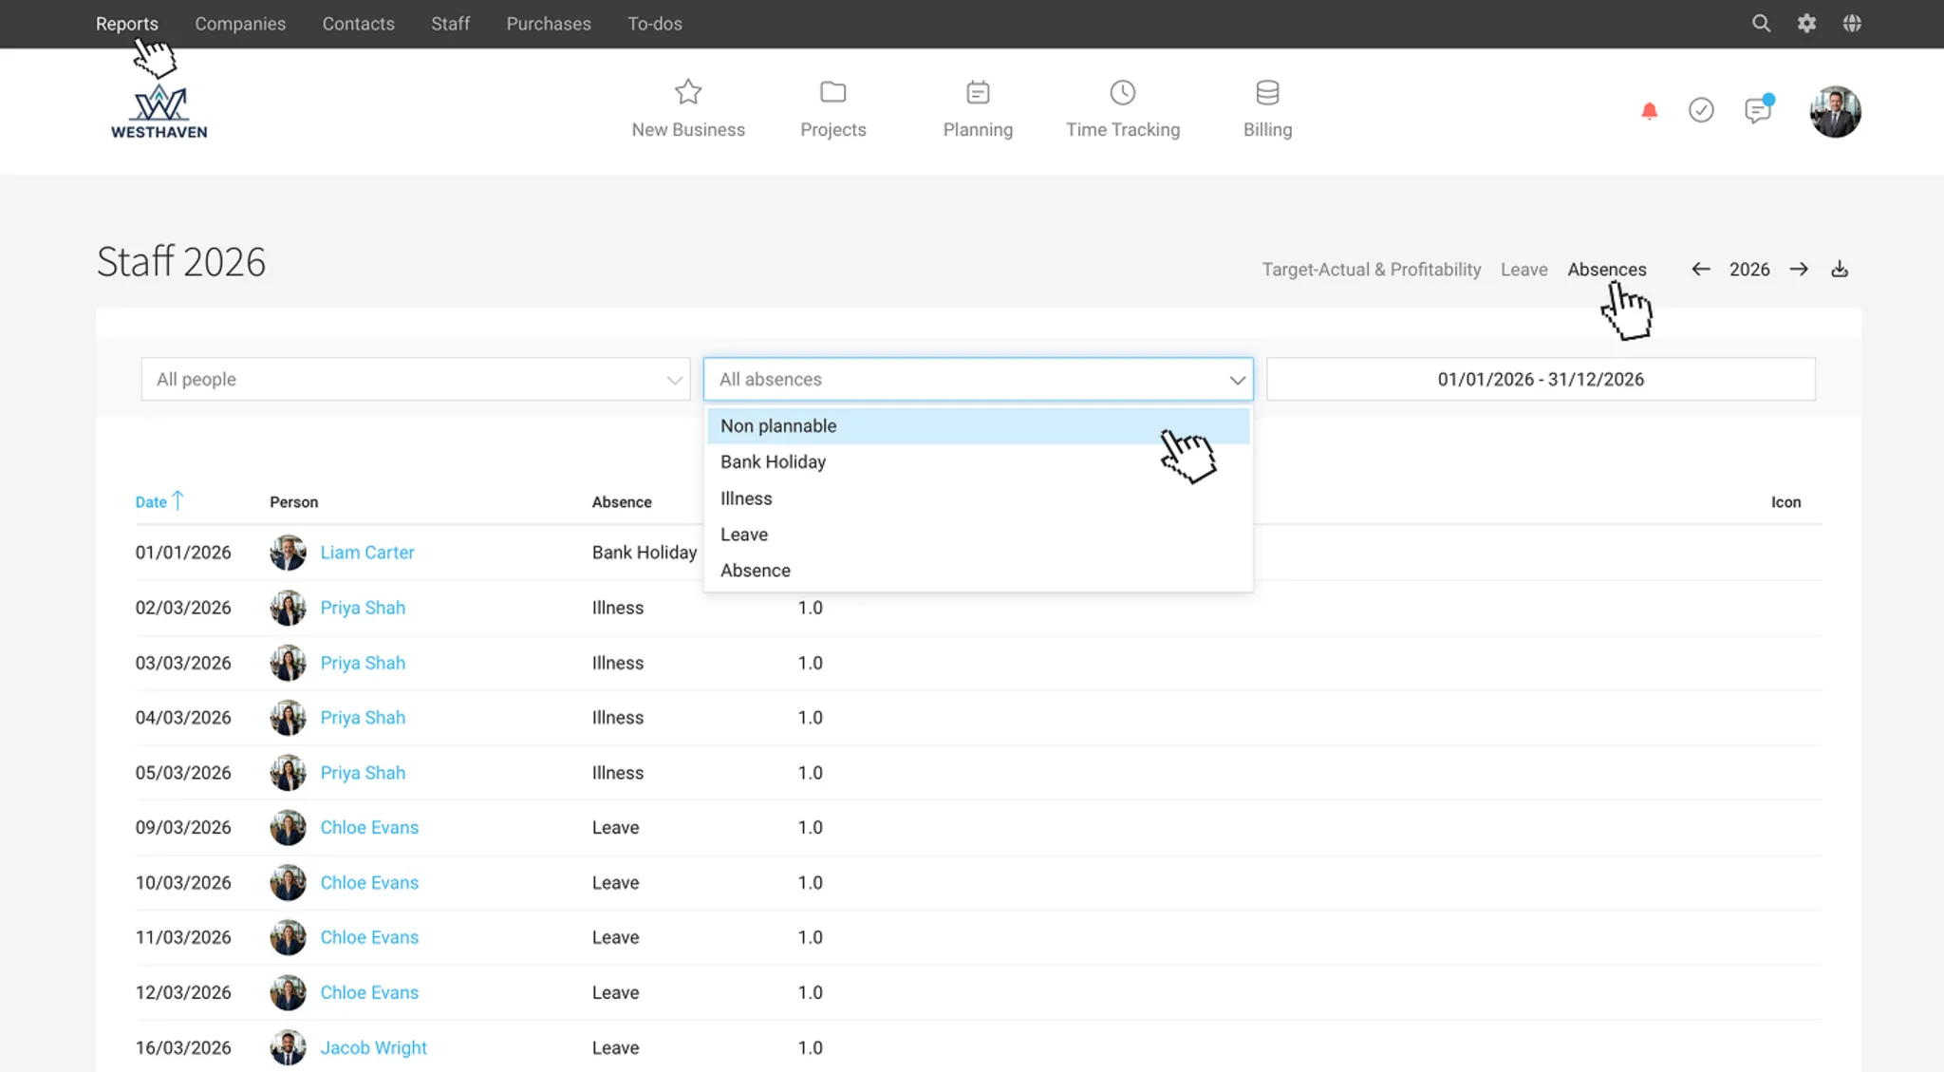The height and width of the screenshot is (1072, 1944).
Task: Click the date range field
Action: (1541, 379)
